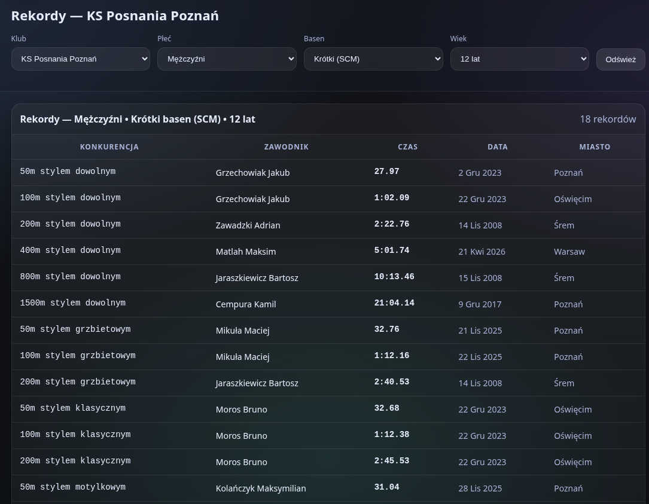The height and width of the screenshot is (504, 649).
Task: Select the 200m stylem klasycznym row
Action: [328, 462]
